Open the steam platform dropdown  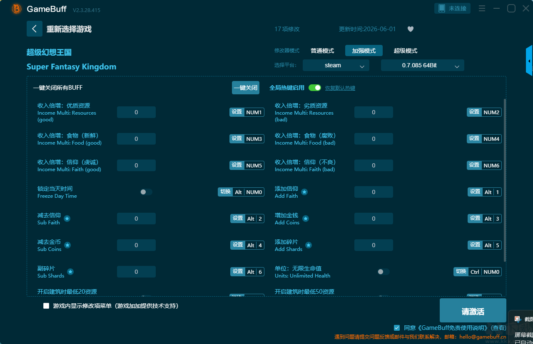coord(336,65)
